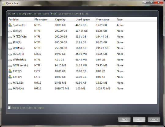Click the EXT3 file system cell
This screenshot has width=165, height=127.
[x=37, y=77]
